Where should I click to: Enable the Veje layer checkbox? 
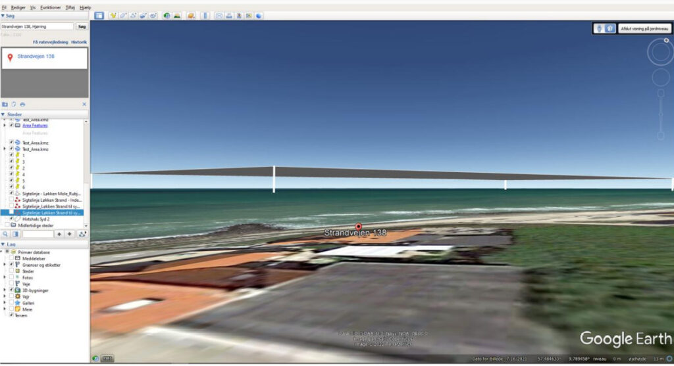click(11, 283)
